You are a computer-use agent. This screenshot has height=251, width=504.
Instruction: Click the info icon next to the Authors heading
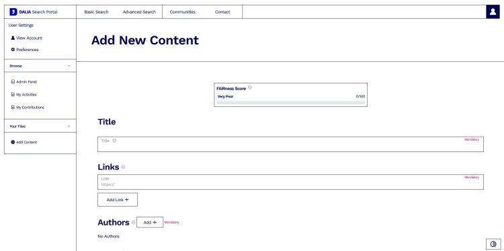pyautogui.click(x=134, y=222)
